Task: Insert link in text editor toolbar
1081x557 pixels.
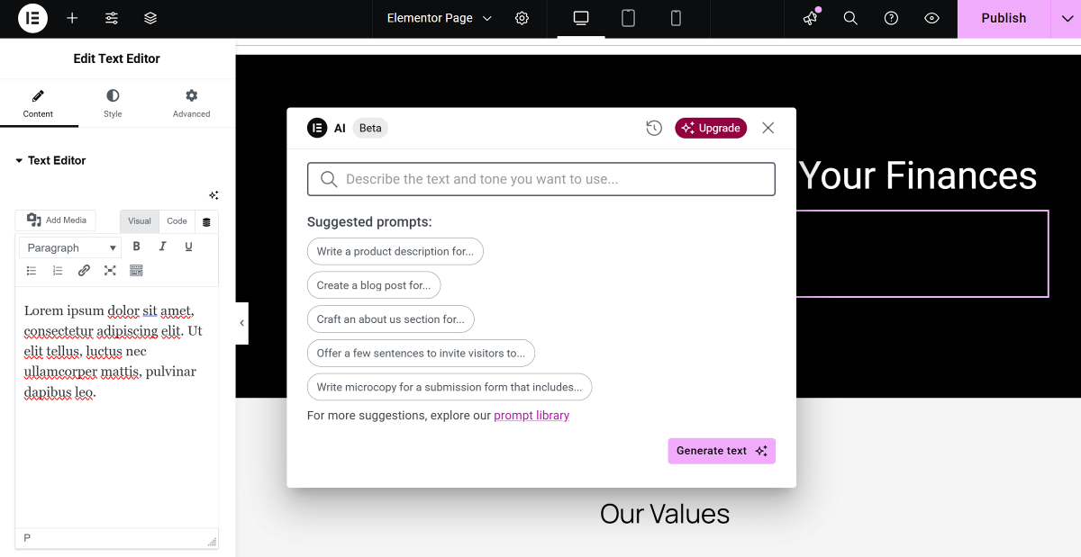Action: pyautogui.click(x=84, y=270)
